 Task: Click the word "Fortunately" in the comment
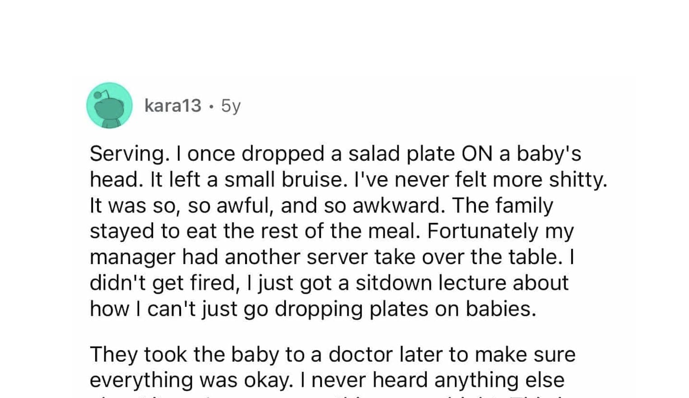[482, 231]
